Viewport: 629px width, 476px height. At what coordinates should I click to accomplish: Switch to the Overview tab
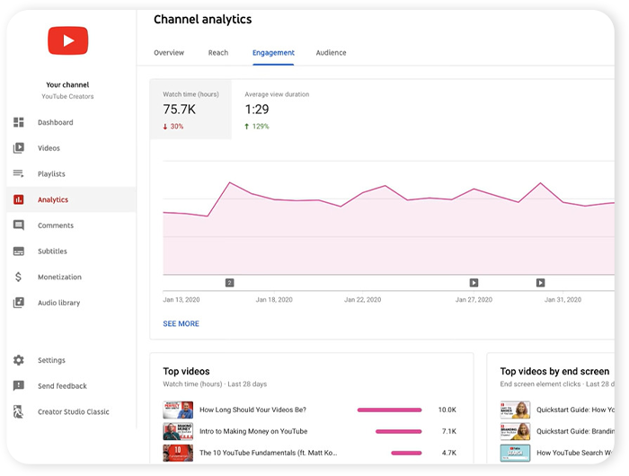click(x=169, y=52)
